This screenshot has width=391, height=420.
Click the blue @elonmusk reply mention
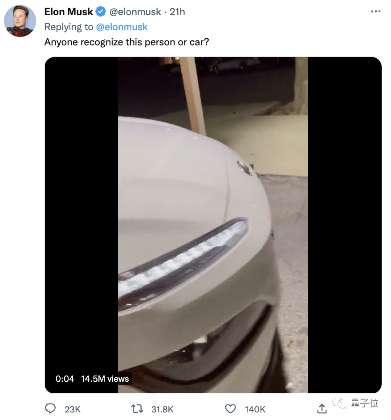click(122, 27)
